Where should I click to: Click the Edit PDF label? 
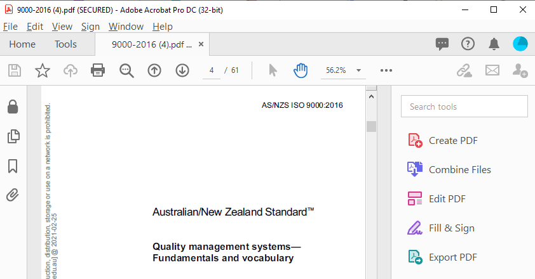tap(447, 199)
